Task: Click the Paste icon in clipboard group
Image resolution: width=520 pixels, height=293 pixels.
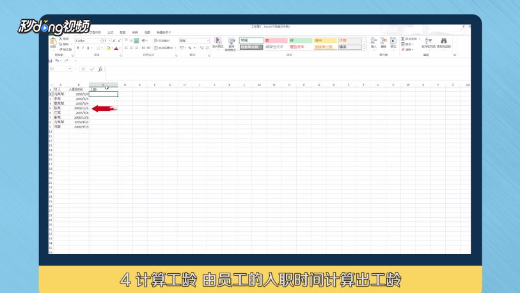Action: tap(53, 41)
